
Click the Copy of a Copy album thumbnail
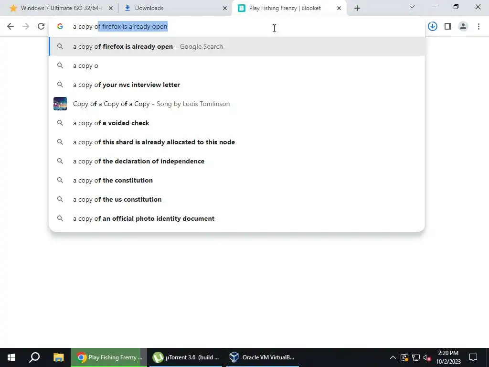(x=60, y=104)
